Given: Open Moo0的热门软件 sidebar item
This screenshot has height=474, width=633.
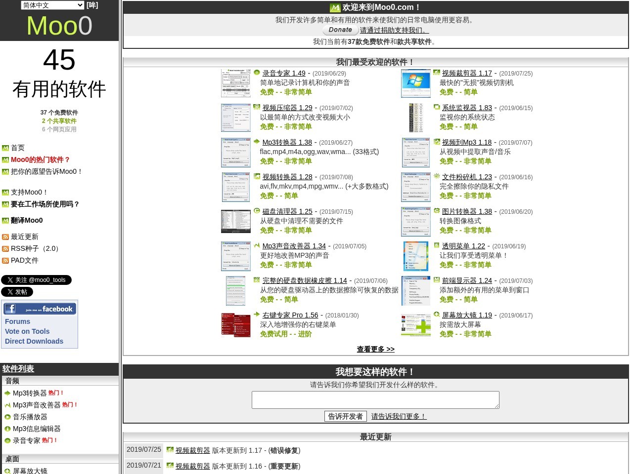Looking at the screenshot, I should (41, 159).
